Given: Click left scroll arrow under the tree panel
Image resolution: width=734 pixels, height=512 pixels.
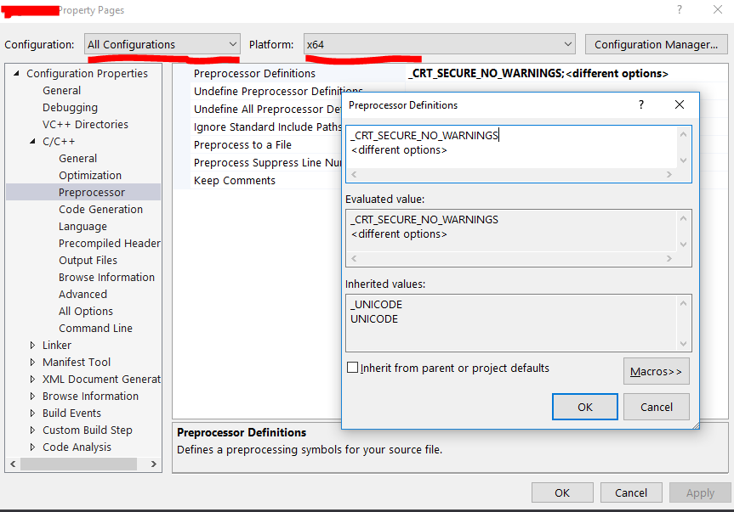Looking at the screenshot, I should (x=13, y=464).
